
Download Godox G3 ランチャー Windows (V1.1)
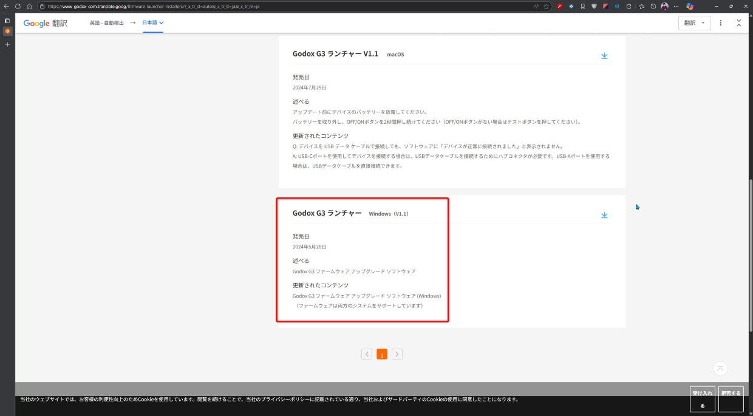tap(604, 215)
